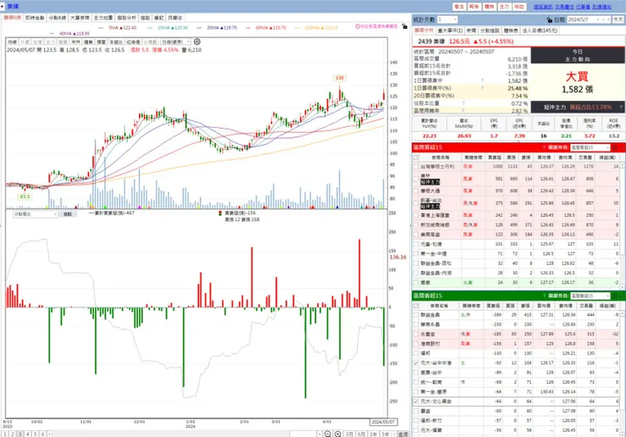Screen dimensions: 626x437
Task: Switch to the 分點K線 tab
Action: pos(57,18)
